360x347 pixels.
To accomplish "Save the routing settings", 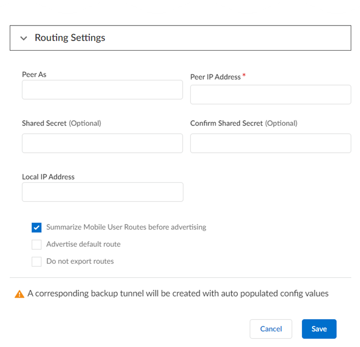I will click(x=319, y=329).
